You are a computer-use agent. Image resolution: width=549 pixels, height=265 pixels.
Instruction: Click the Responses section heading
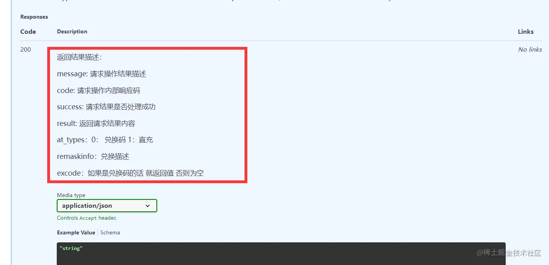pyautogui.click(x=34, y=17)
